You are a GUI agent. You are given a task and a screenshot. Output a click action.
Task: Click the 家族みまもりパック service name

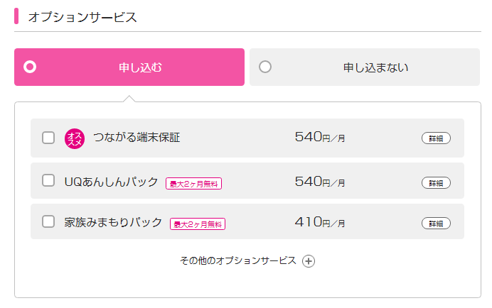tap(113, 222)
